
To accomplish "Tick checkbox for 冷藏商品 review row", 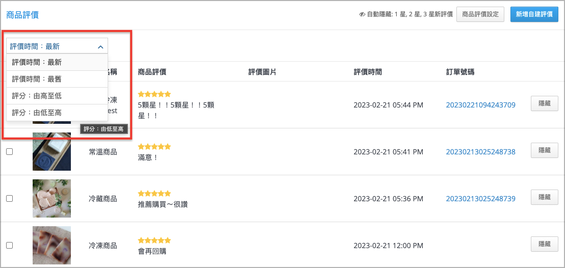I will [x=10, y=199].
